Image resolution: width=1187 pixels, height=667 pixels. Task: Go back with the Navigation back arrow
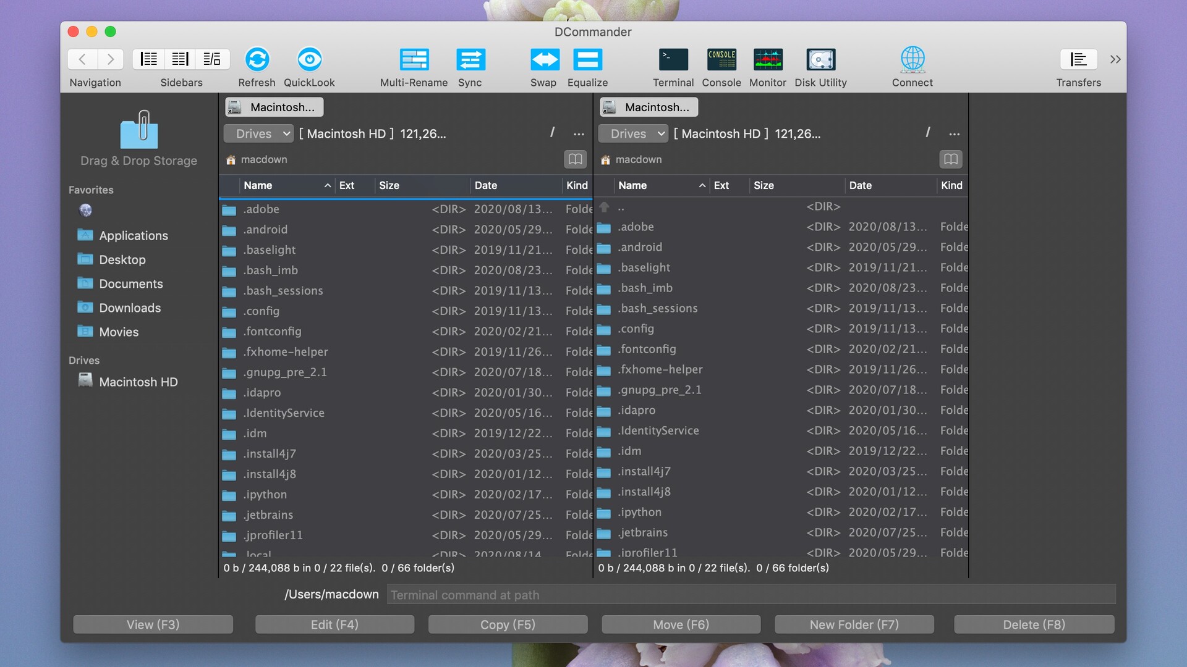click(82, 59)
